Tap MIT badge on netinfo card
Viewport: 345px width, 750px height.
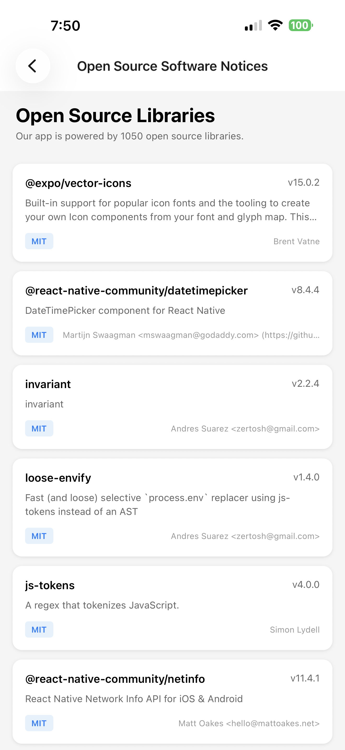tap(39, 723)
